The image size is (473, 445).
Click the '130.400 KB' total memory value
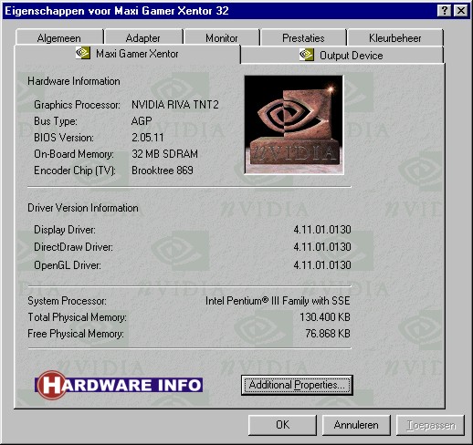tap(325, 317)
